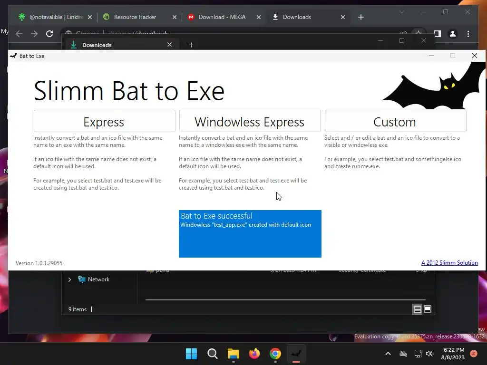The width and height of the screenshot is (487, 365).
Task: Click the File Explorer horizontal scrollbar
Action: (x=285, y=300)
